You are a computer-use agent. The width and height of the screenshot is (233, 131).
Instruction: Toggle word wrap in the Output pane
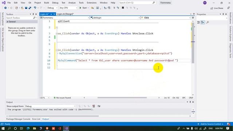coord(99,106)
